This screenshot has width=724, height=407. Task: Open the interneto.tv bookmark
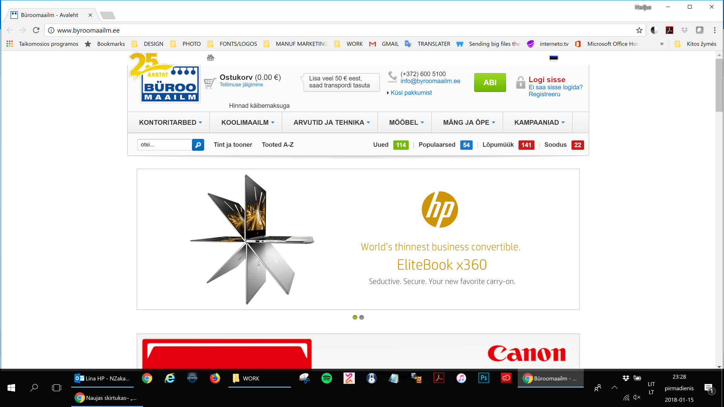point(548,44)
